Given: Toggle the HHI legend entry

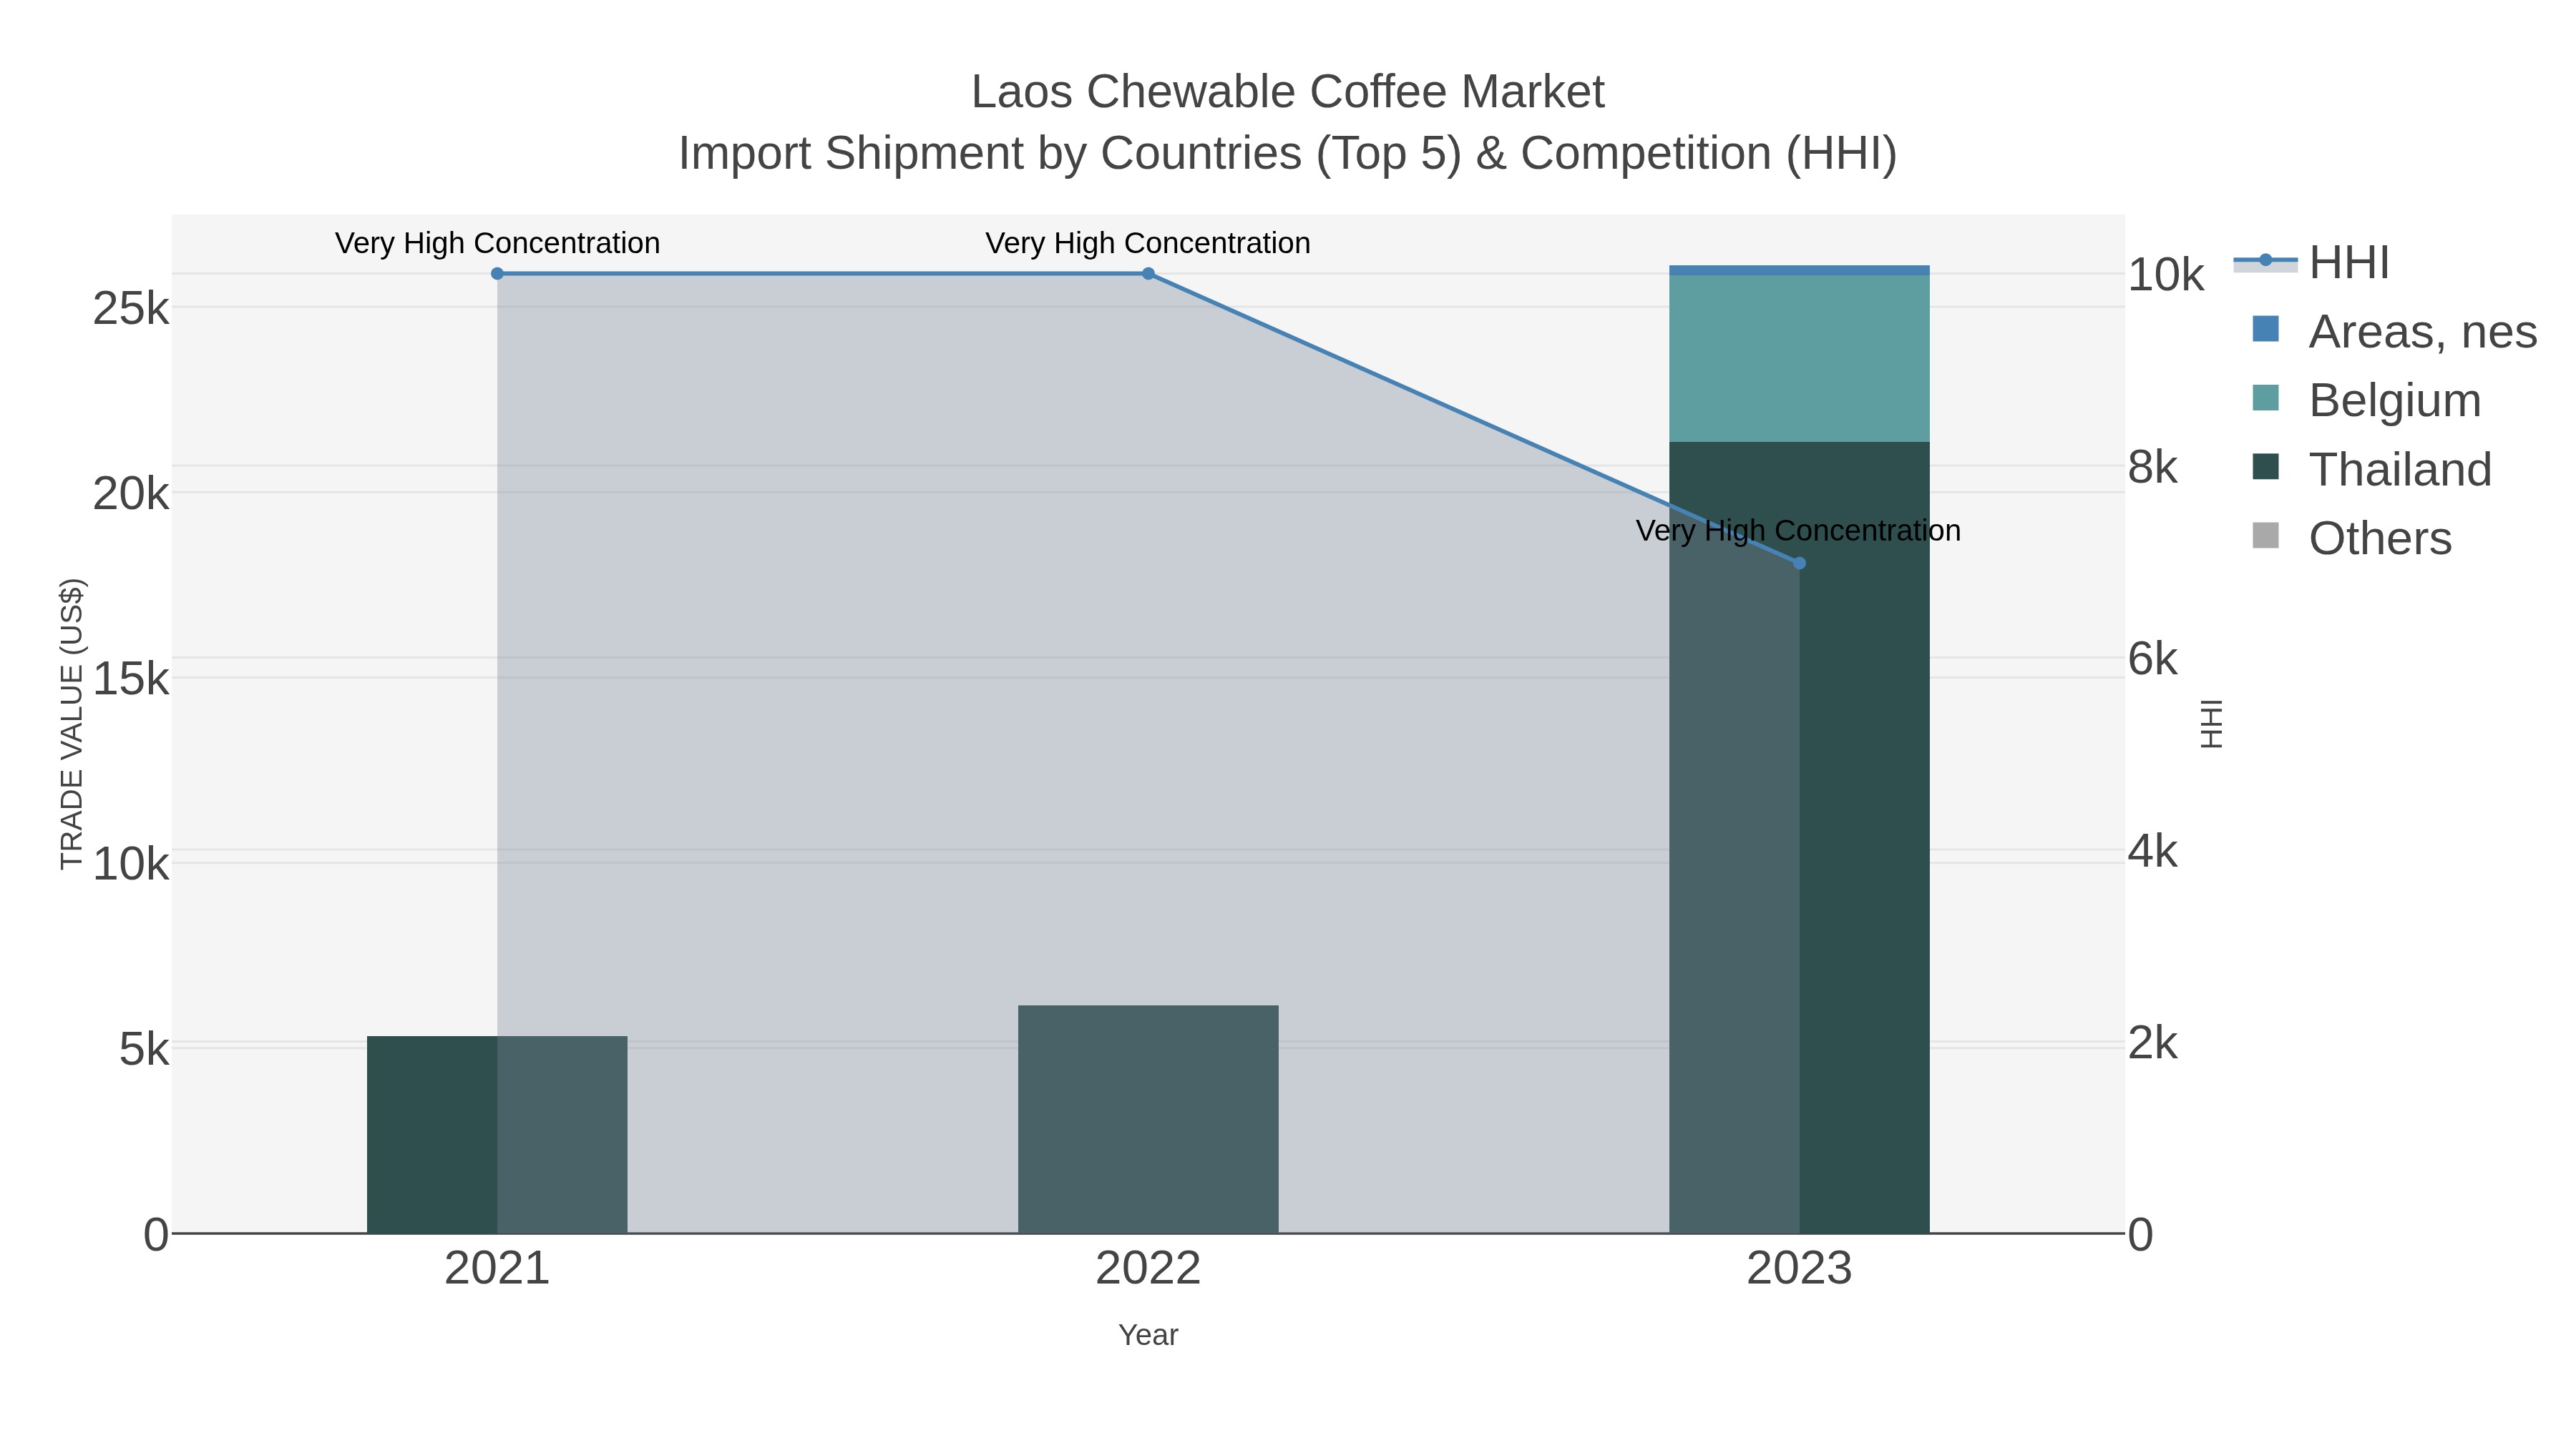Looking at the screenshot, I should pyautogui.click(x=2311, y=263).
